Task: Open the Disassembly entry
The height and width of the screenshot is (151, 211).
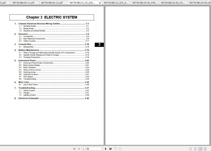Action: point(54,47)
